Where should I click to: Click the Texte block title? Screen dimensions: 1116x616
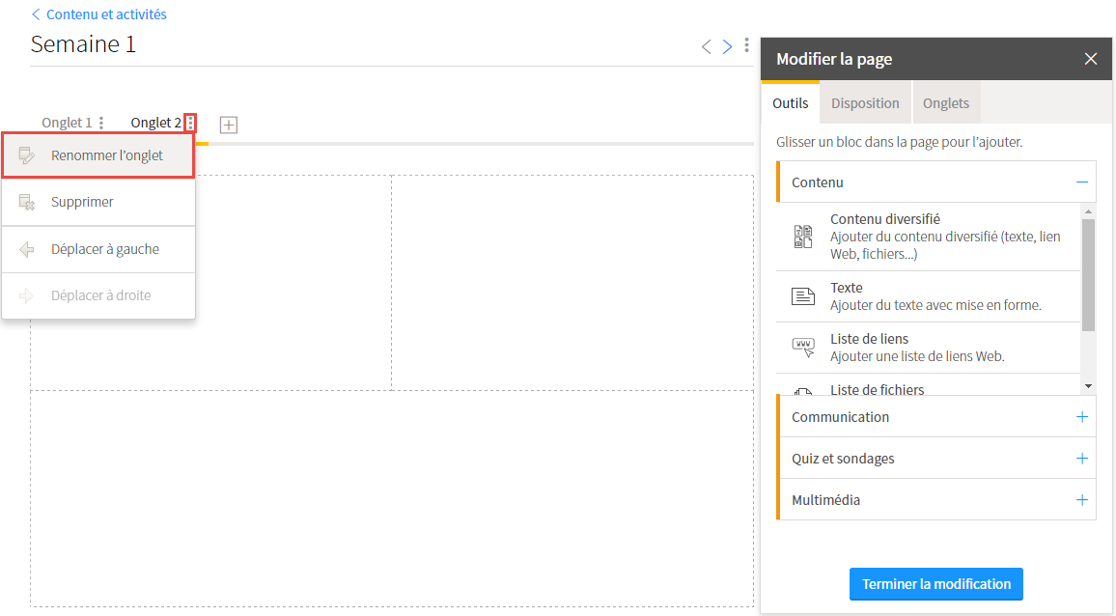tap(847, 288)
